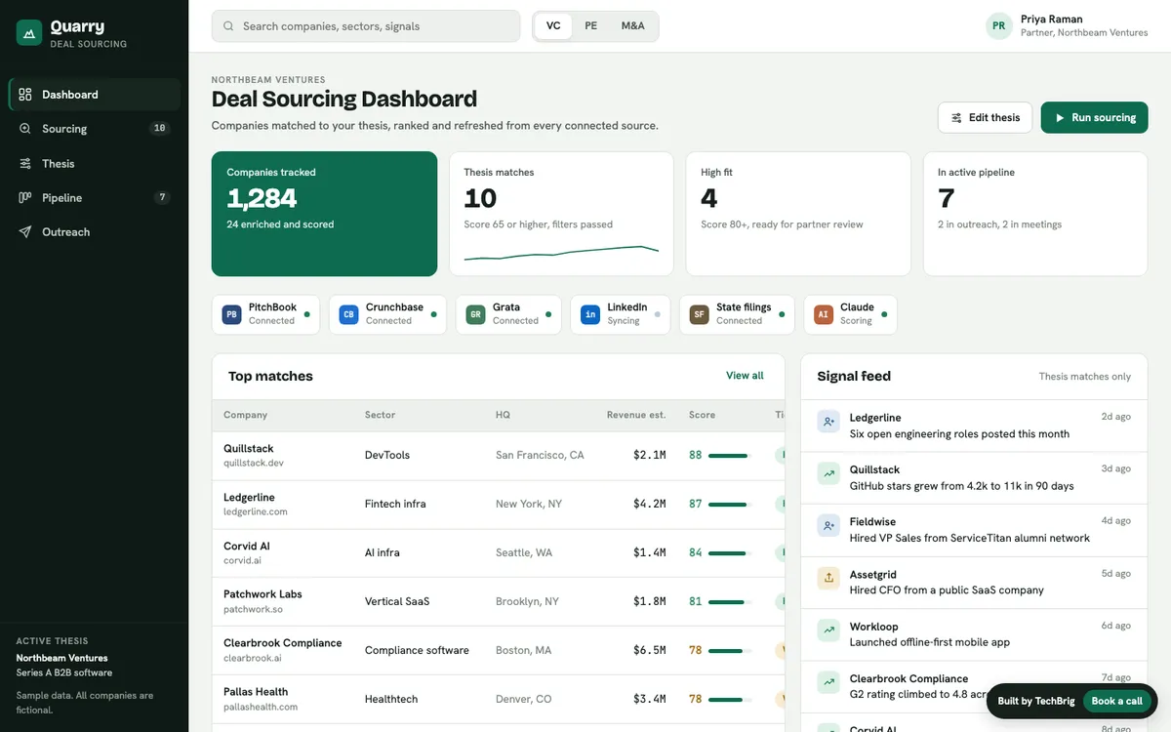Open Priya Raman profile name
This screenshot has height=732, width=1171.
[x=1051, y=19]
